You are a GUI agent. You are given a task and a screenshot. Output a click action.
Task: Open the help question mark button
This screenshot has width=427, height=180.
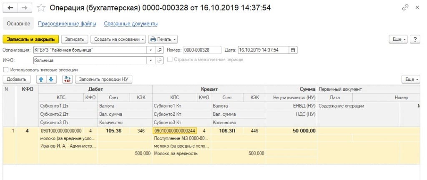415,39
